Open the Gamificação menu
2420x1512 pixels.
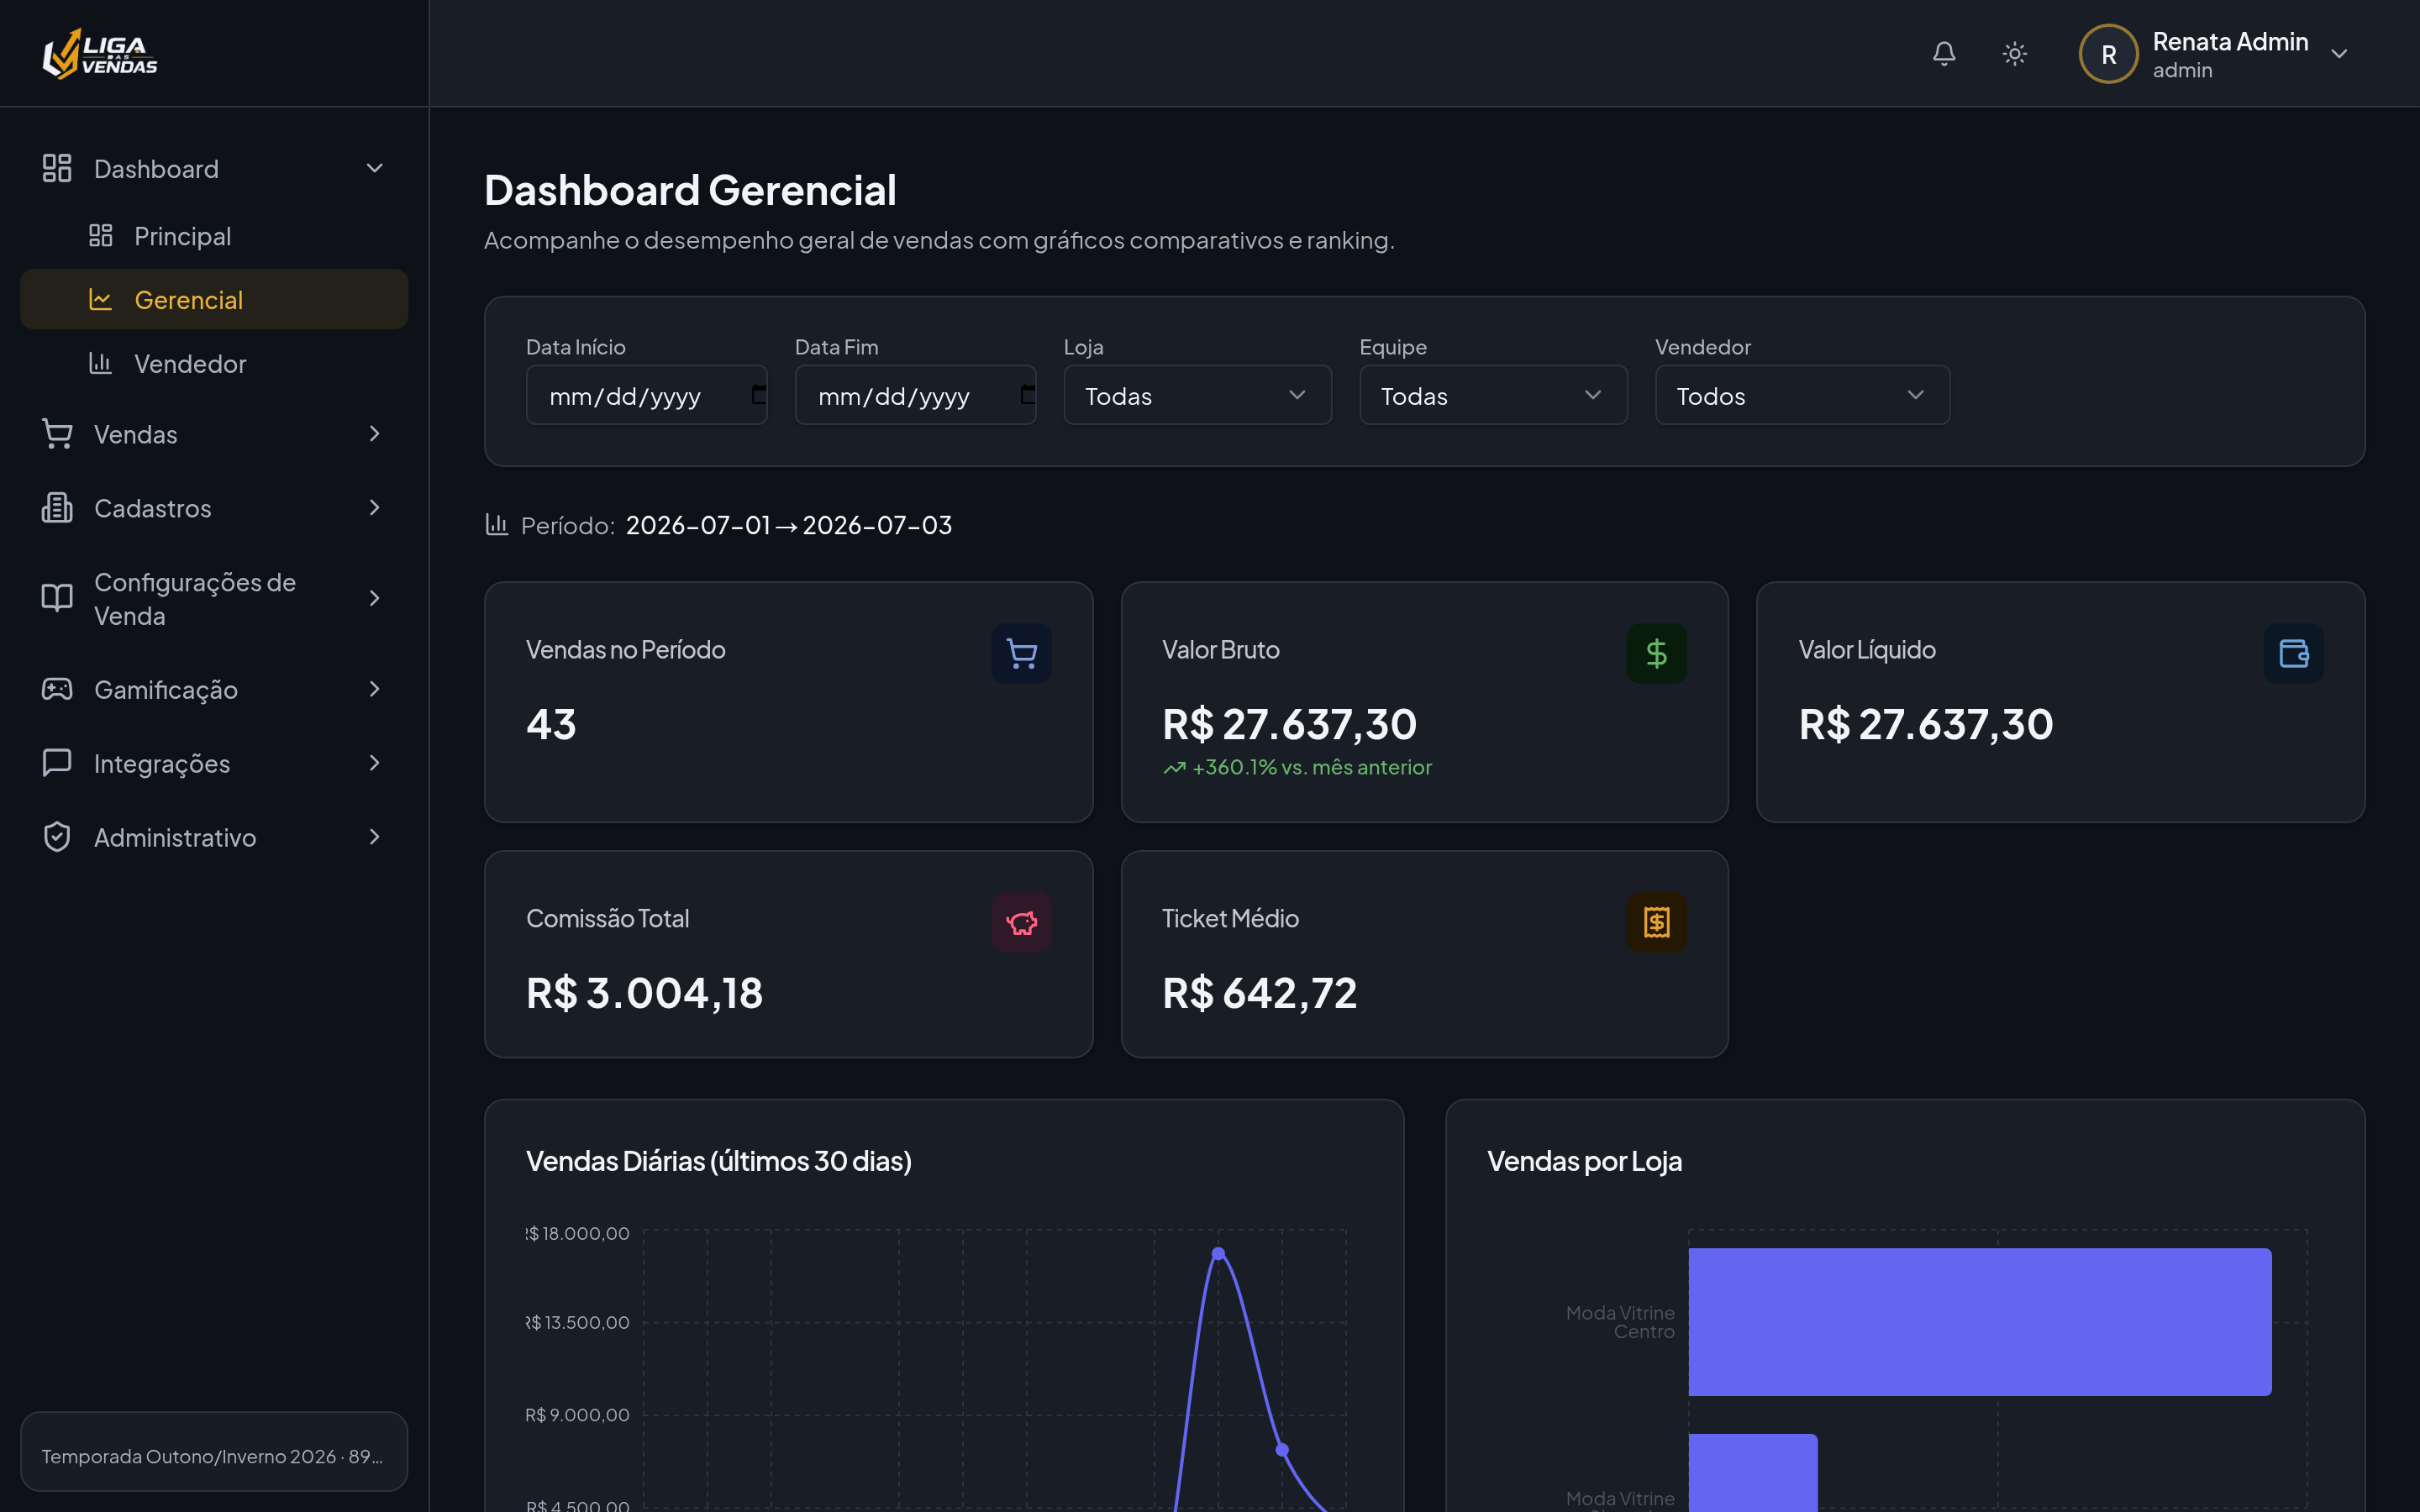pyautogui.click(x=214, y=689)
